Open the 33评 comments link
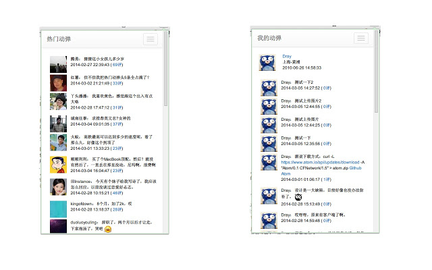 [x=117, y=83]
